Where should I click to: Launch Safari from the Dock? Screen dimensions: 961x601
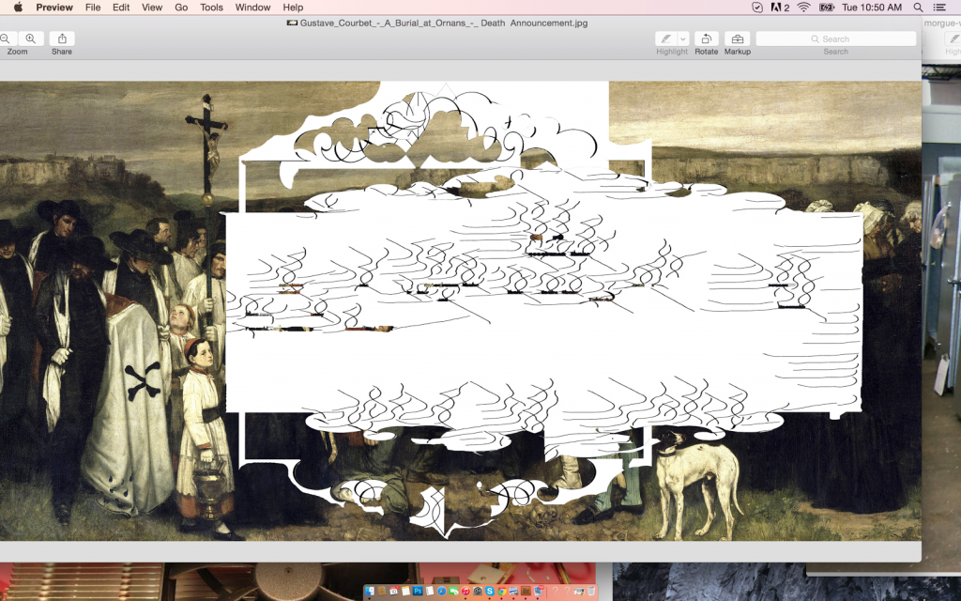pos(441,592)
